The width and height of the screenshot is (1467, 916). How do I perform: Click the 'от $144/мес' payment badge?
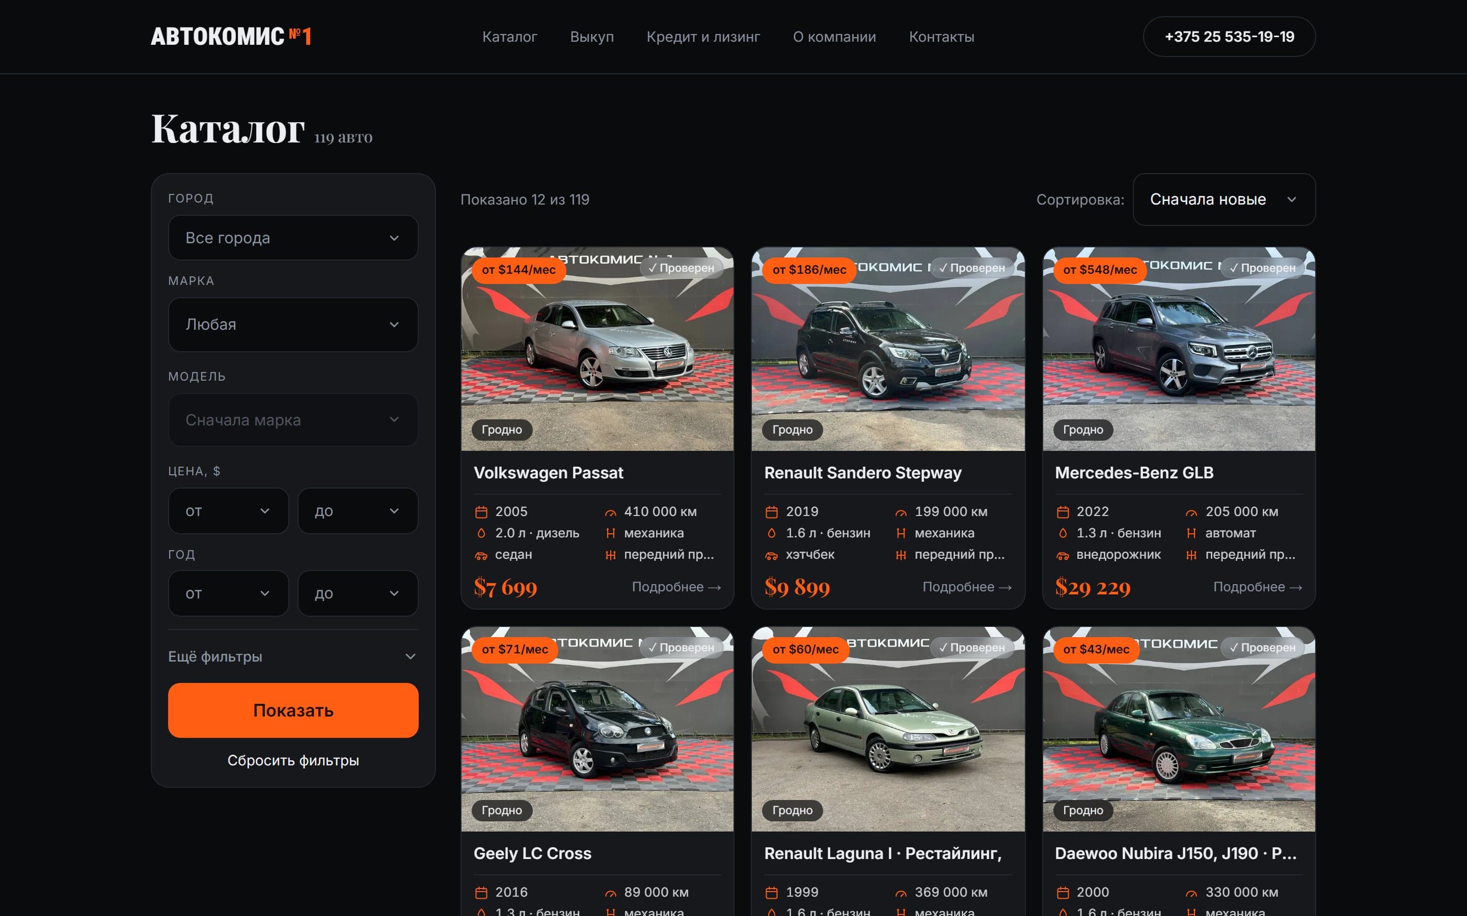pyautogui.click(x=519, y=270)
